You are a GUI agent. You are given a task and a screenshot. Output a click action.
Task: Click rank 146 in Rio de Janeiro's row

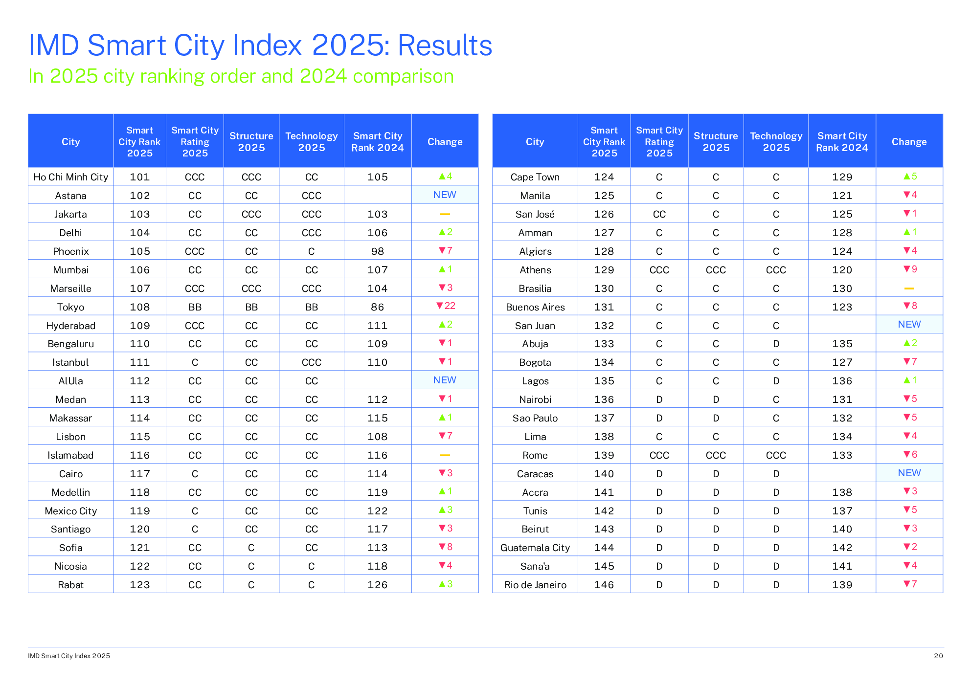click(x=604, y=585)
